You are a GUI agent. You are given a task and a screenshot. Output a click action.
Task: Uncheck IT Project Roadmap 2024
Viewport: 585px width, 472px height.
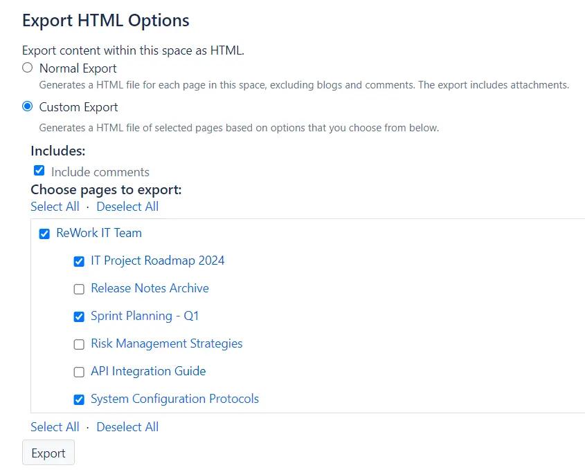point(79,261)
